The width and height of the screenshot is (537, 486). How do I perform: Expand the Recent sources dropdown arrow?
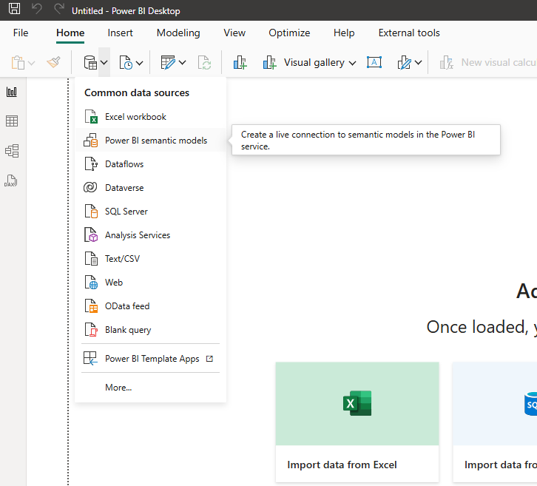139,63
